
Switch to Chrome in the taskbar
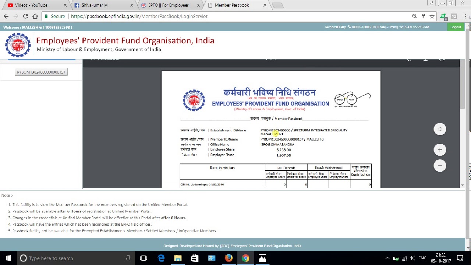245,258
